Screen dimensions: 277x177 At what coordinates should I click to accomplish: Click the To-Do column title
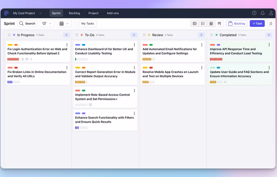tap(90, 35)
